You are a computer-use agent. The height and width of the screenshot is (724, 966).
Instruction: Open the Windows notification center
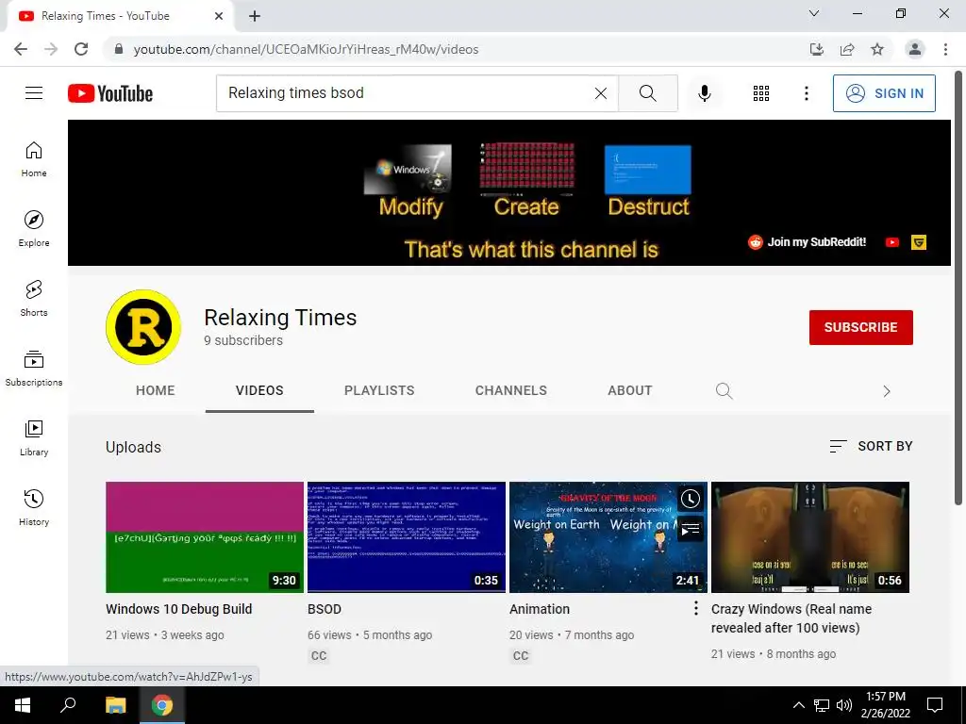935,705
